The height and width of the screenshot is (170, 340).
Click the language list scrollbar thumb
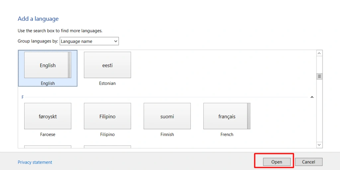click(319, 76)
